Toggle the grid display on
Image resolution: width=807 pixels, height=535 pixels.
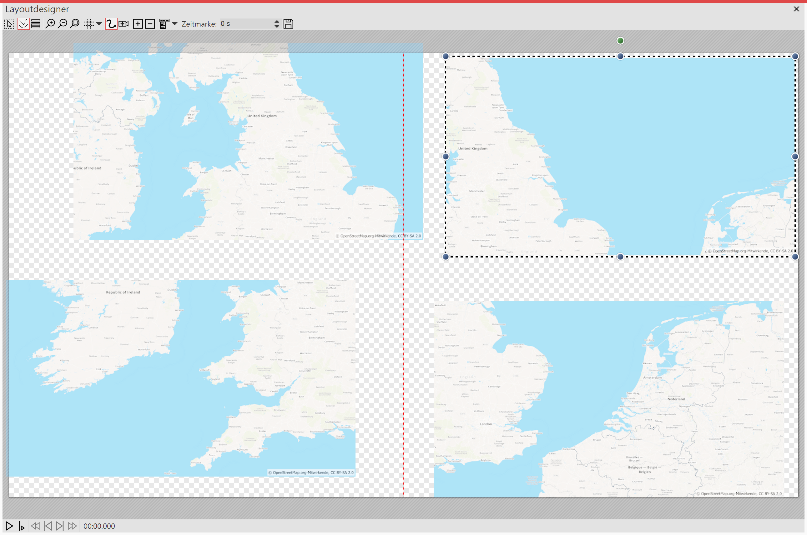pos(89,24)
